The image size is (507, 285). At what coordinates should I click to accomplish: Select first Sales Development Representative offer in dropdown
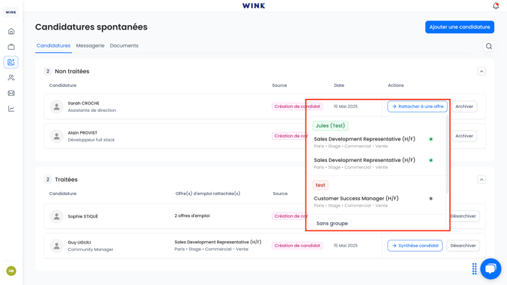[377, 142]
